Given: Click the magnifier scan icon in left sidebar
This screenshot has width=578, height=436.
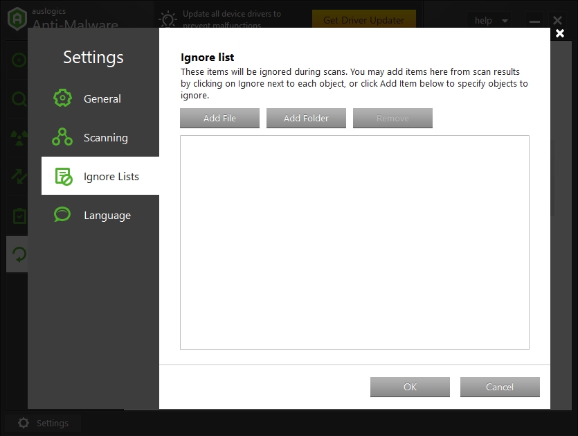Looking at the screenshot, I should (x=18, y=99).
